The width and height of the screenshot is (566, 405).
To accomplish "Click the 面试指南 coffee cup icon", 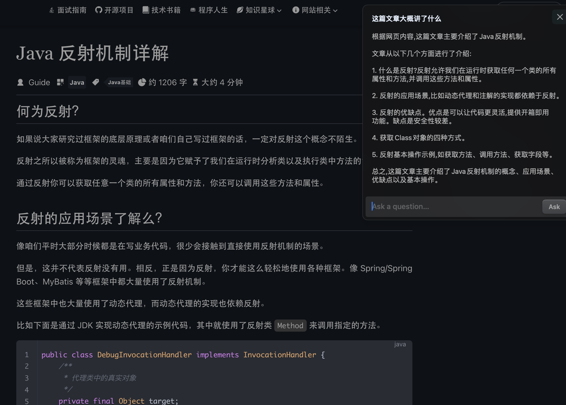I will [x=52, y=10].
